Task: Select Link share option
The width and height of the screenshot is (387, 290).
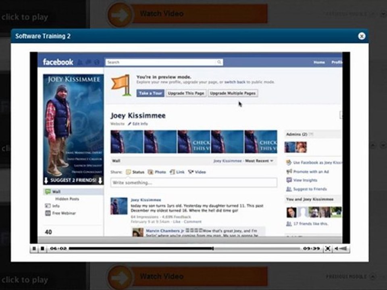Action: click(177, 172)
